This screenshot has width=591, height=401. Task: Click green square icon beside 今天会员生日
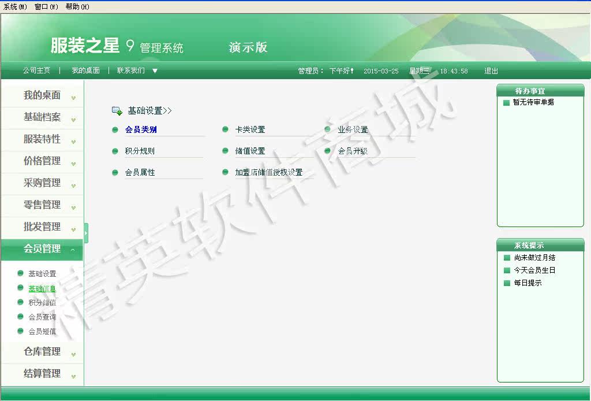tap(507, 270)
